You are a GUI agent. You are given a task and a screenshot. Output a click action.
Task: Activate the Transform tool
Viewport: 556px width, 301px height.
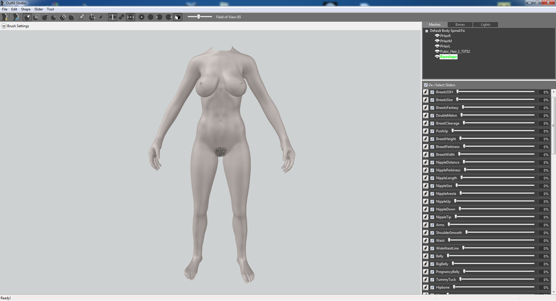pos(92,17)
